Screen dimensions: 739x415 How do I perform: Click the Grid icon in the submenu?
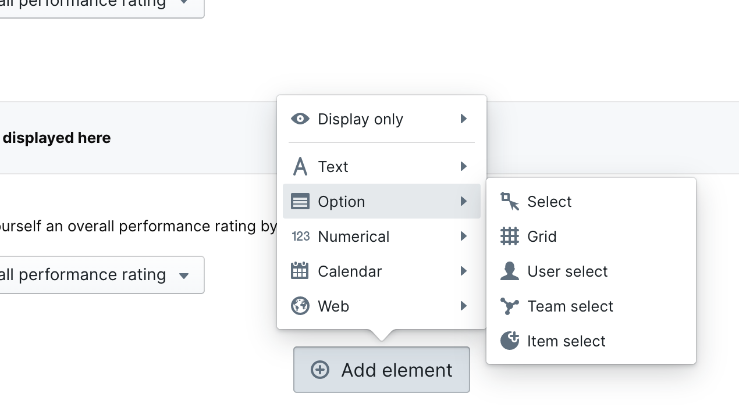pos(509,237)
